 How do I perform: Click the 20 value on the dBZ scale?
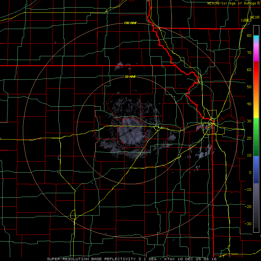pos(249,138)
